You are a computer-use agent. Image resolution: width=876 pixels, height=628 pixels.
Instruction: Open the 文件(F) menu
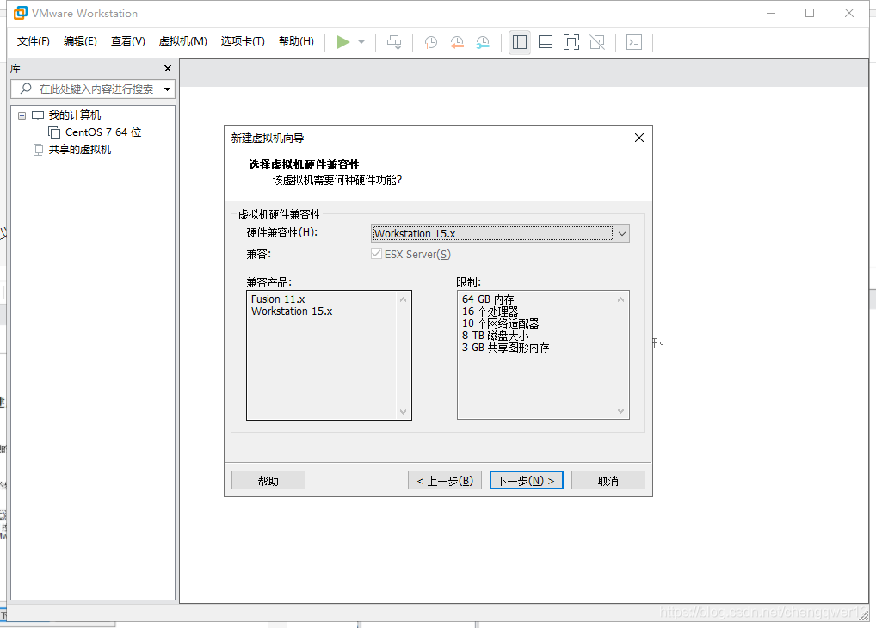33,41
